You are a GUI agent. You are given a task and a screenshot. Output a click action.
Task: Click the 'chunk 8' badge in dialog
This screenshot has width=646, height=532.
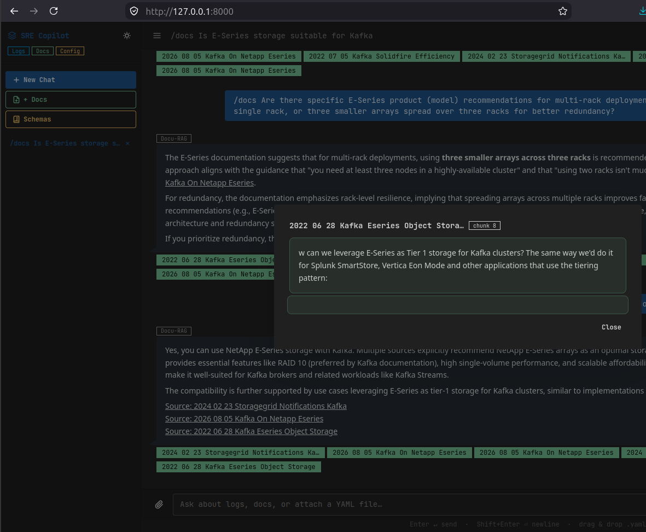[x=485, y=226]
